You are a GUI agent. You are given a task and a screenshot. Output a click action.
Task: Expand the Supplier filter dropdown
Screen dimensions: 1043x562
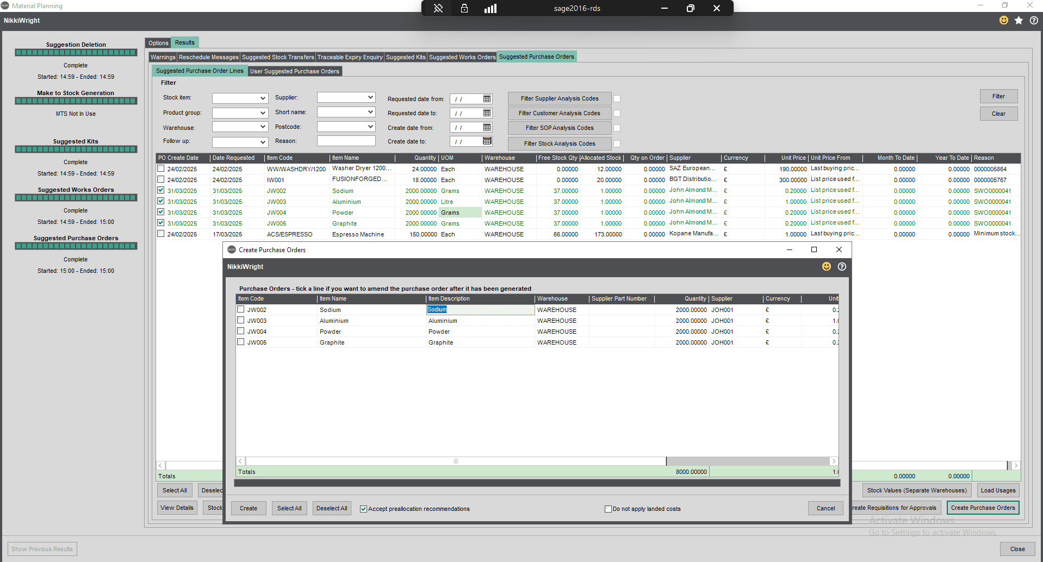point(370,97)
